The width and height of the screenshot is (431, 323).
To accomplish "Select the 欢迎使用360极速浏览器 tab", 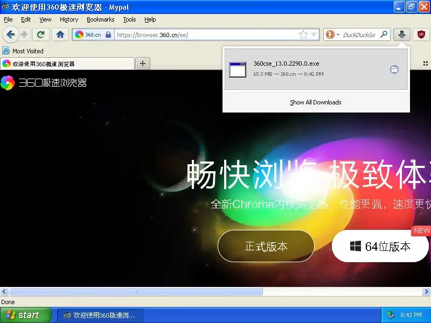I will click(x=67, y=64).
